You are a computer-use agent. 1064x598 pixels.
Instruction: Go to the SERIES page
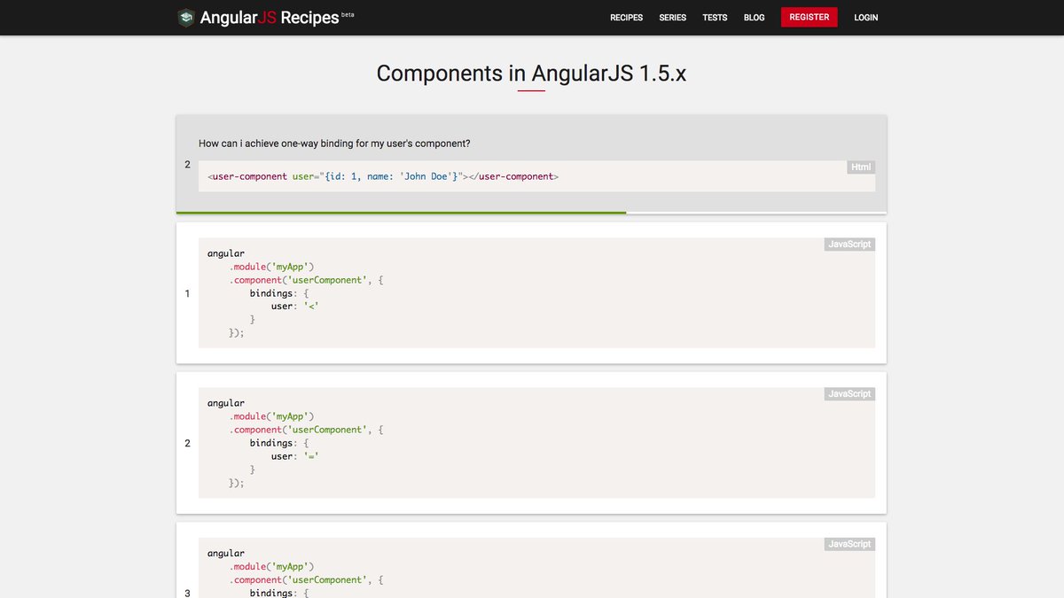(x=673, y=18)
